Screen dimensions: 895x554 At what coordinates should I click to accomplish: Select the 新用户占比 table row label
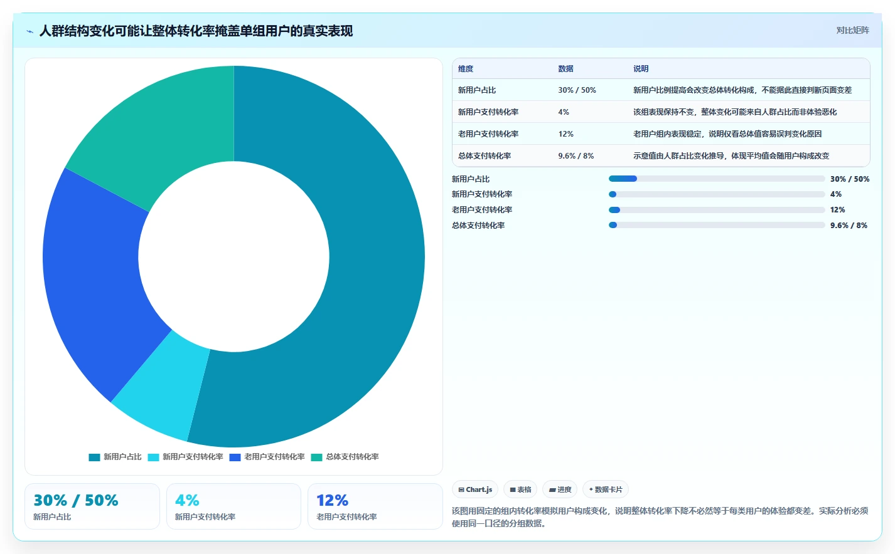point(477,90)
